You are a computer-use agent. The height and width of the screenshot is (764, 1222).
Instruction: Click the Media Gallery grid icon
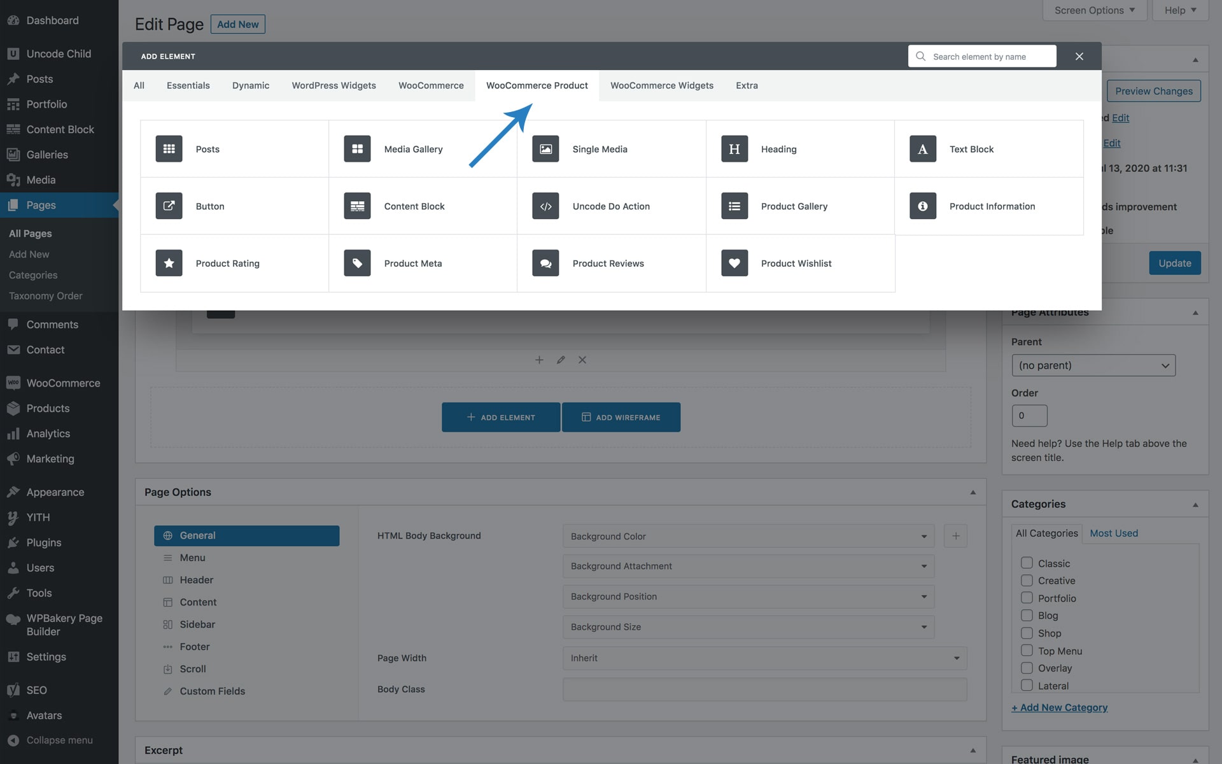357,148
